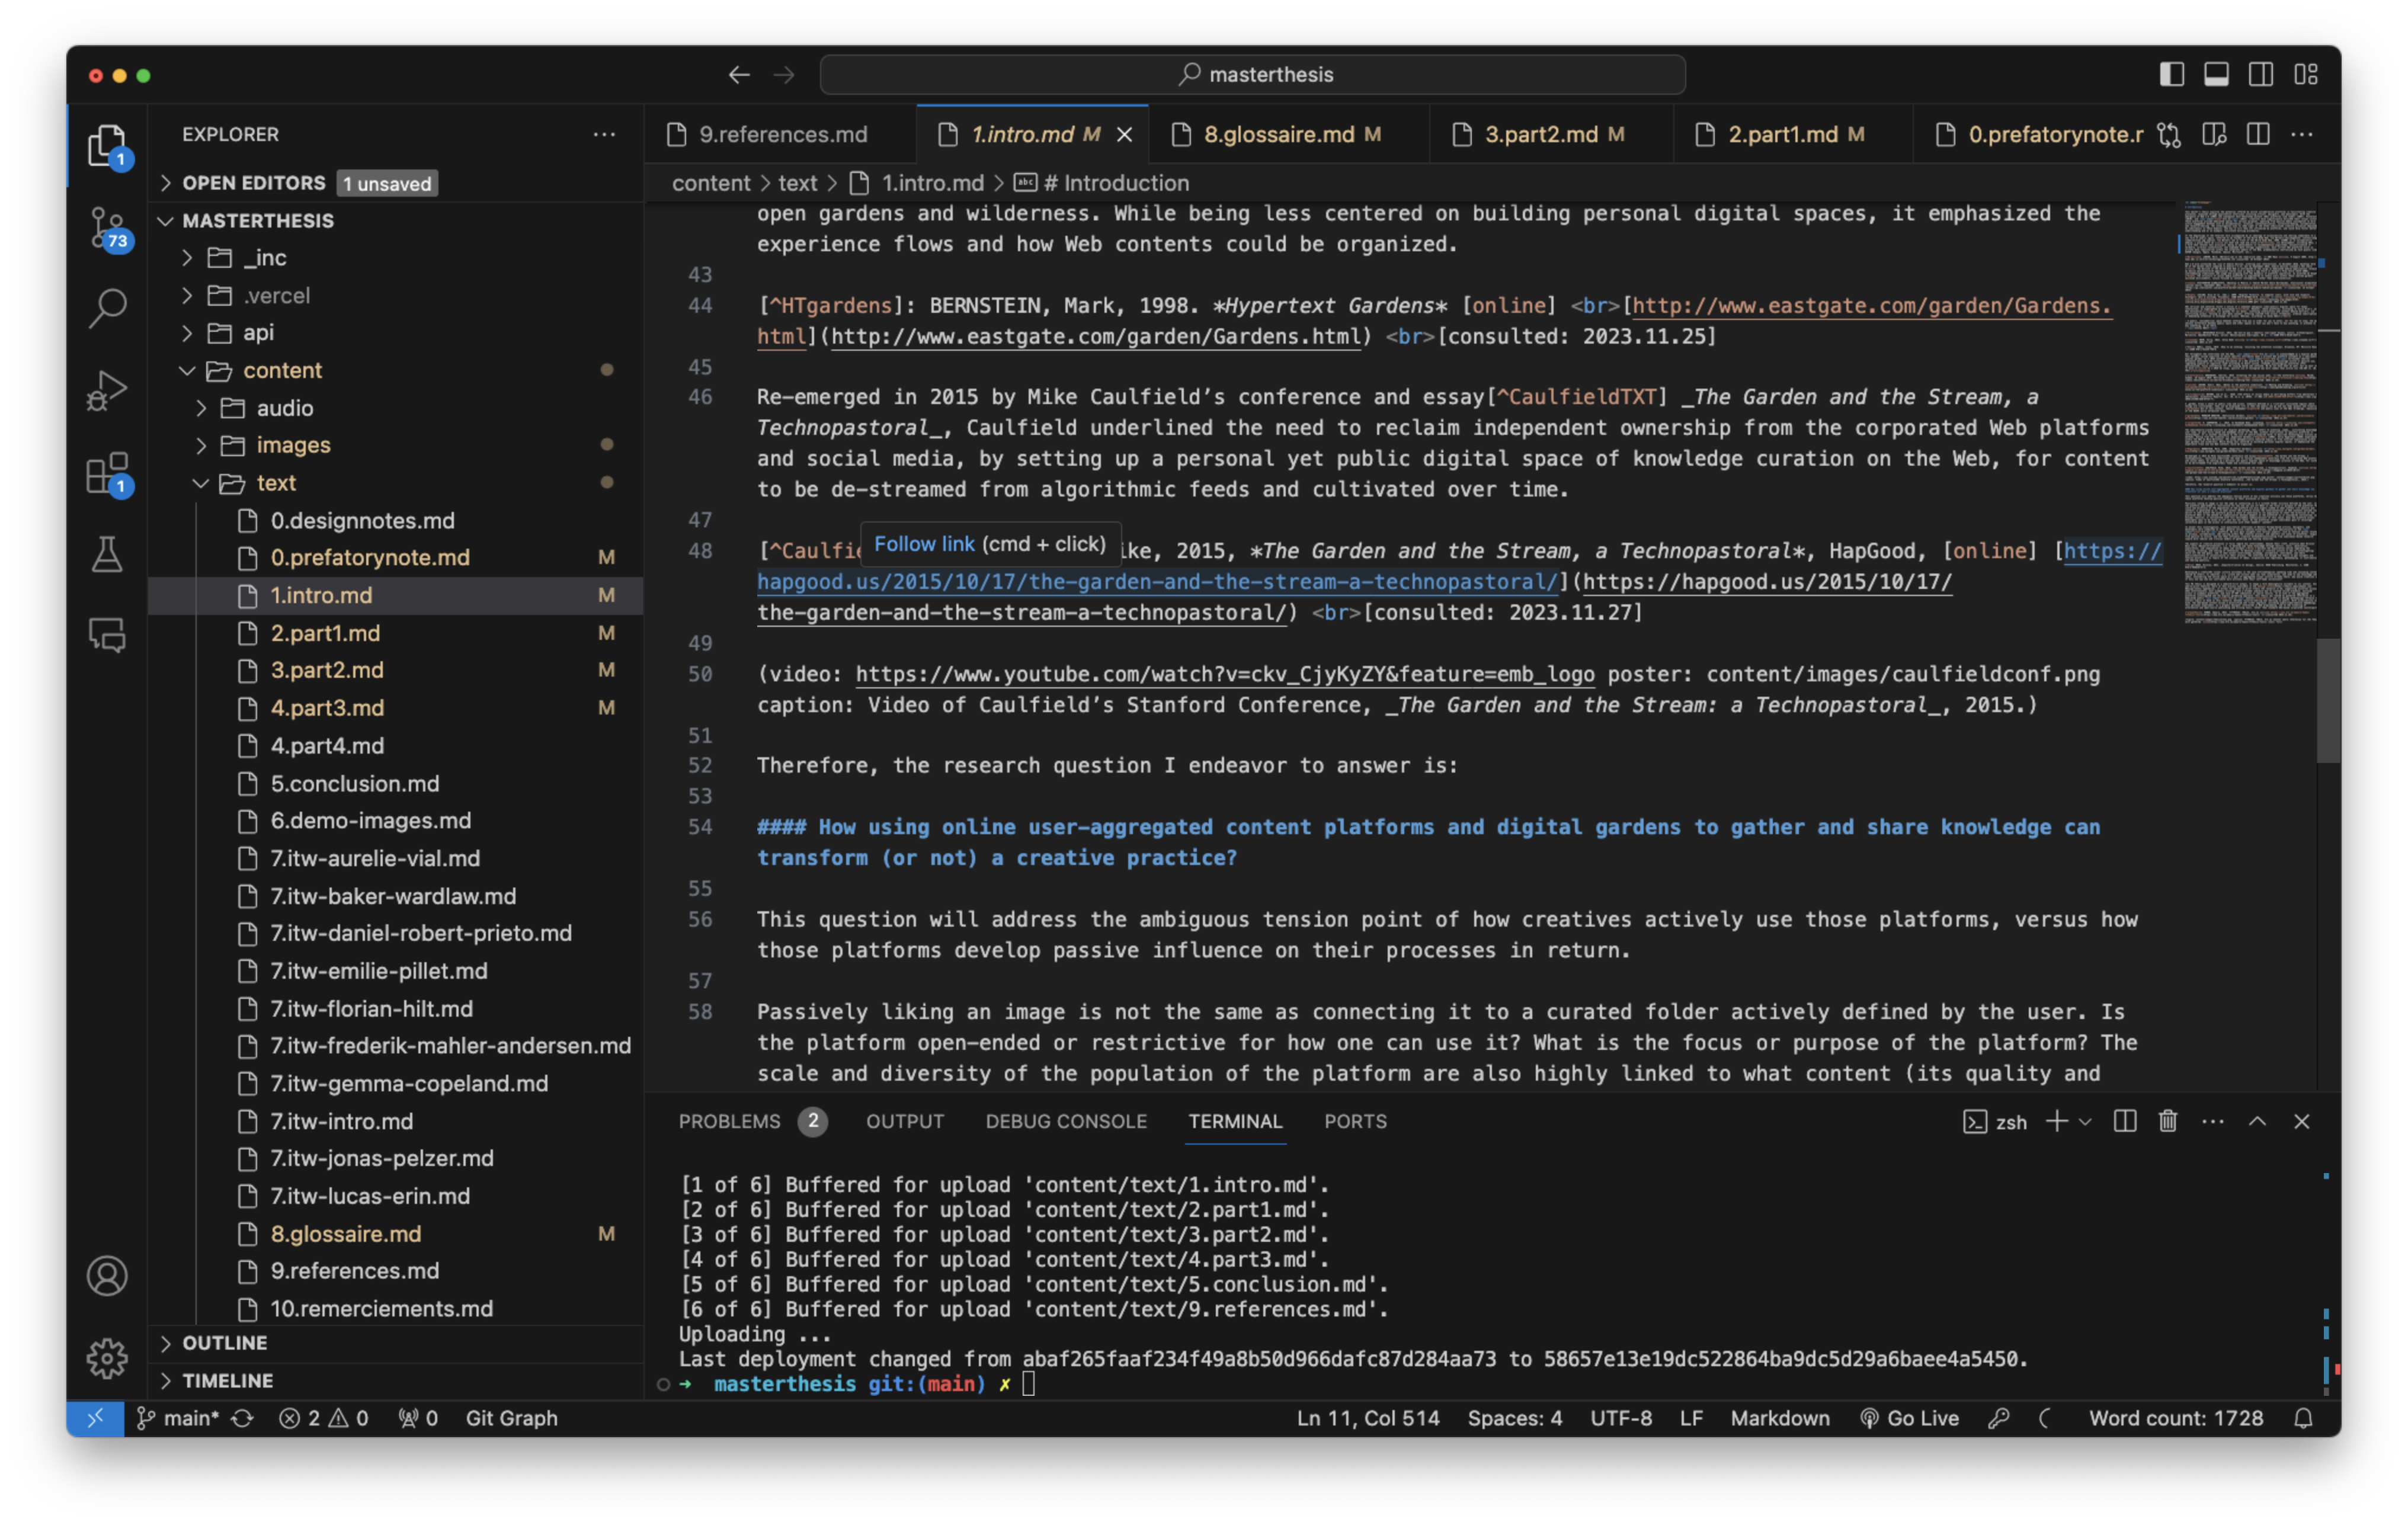
Task: Open the Manage gear icon
Action: point(107,1358)
